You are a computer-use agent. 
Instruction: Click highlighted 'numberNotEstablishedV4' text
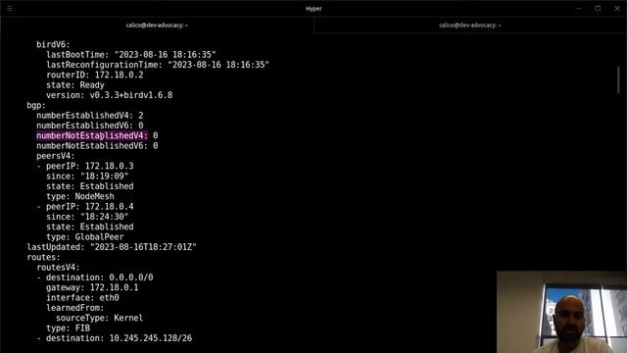tap(92, 135)
